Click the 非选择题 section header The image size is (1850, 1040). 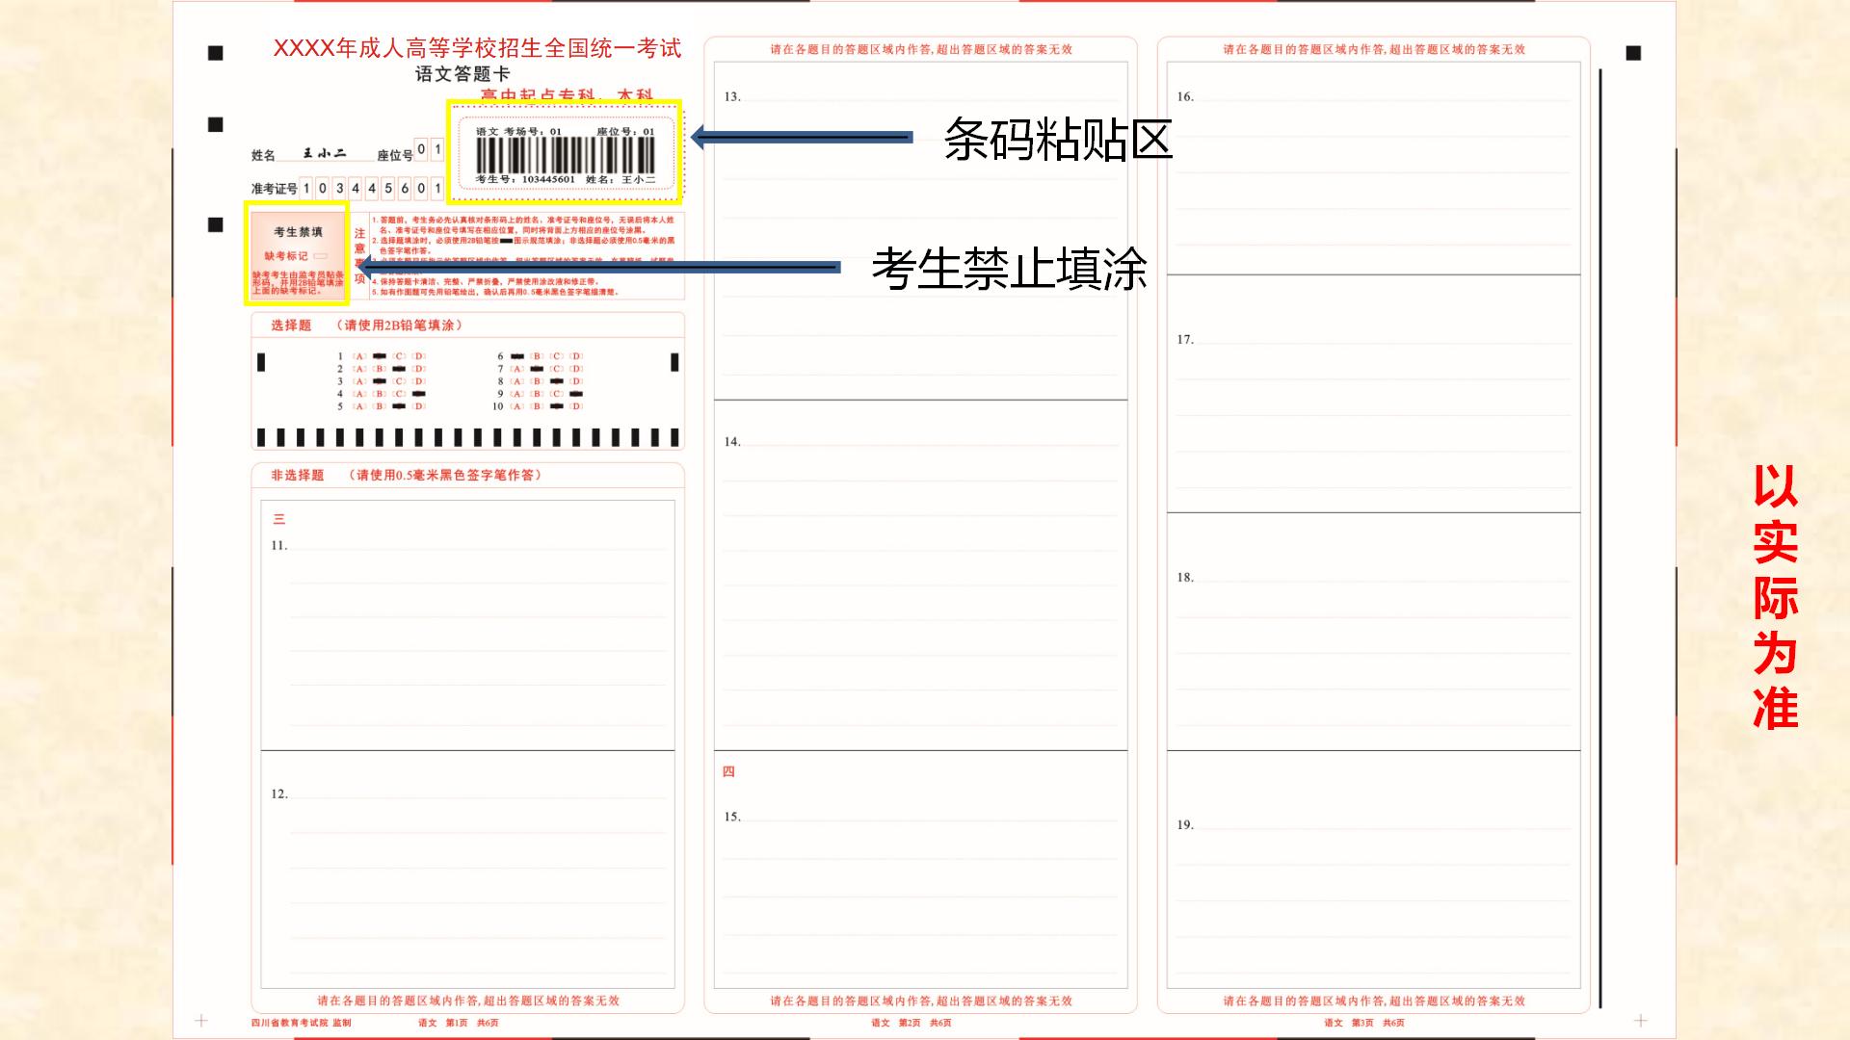point(297,476)
